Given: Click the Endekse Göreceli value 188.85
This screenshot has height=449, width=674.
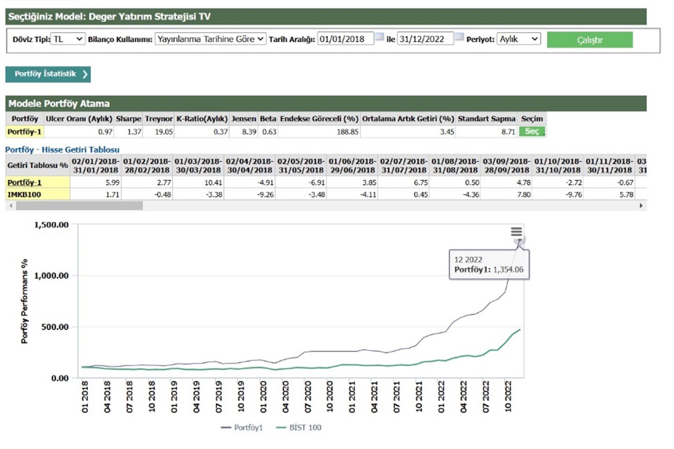Looking at the screenshot, I should (347, 132).
